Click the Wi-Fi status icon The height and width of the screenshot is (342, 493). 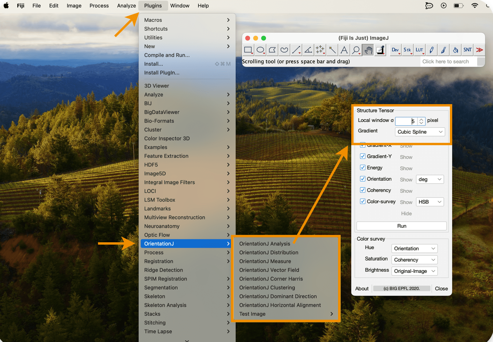click(x=475, y=6)
